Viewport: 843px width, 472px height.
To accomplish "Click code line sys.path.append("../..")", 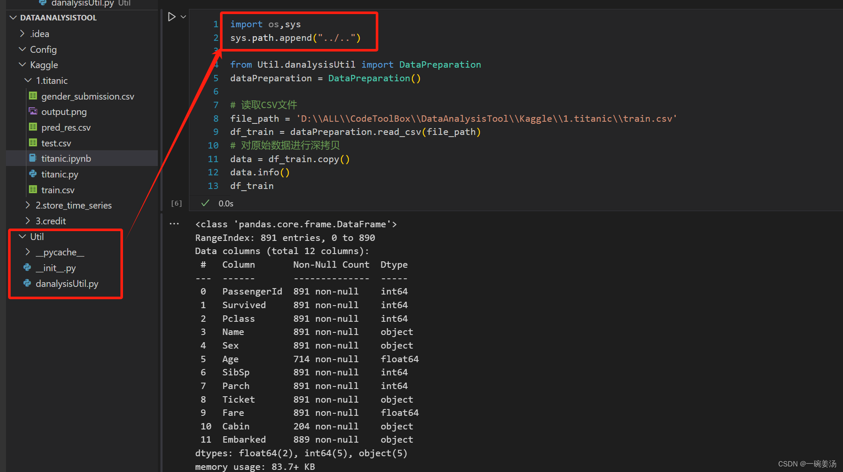I will pos(295,38).
